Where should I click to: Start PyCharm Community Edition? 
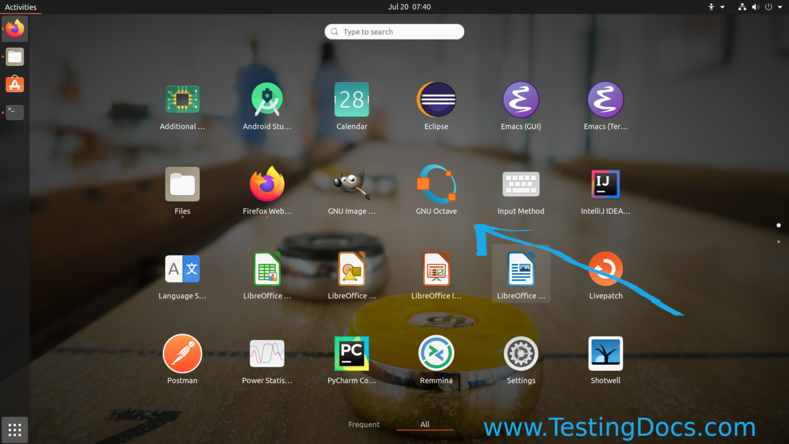click(x=352, y=354)
